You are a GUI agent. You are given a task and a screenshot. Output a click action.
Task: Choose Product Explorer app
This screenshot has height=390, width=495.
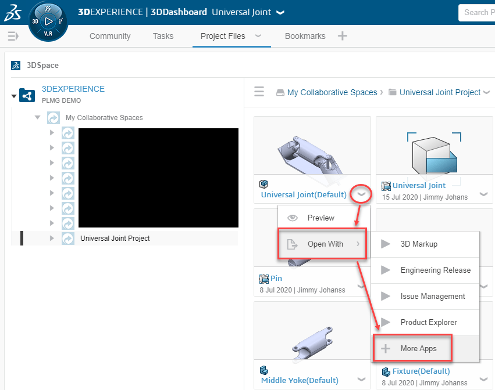click(425, 323)
